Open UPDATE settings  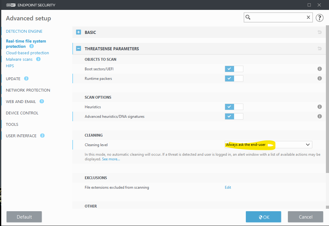pos(13,79)
